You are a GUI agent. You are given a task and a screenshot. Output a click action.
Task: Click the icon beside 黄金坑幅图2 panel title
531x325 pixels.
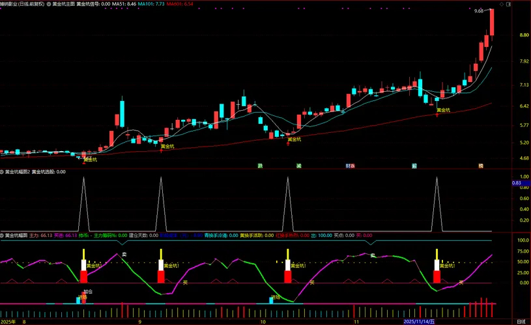[3, 172]
